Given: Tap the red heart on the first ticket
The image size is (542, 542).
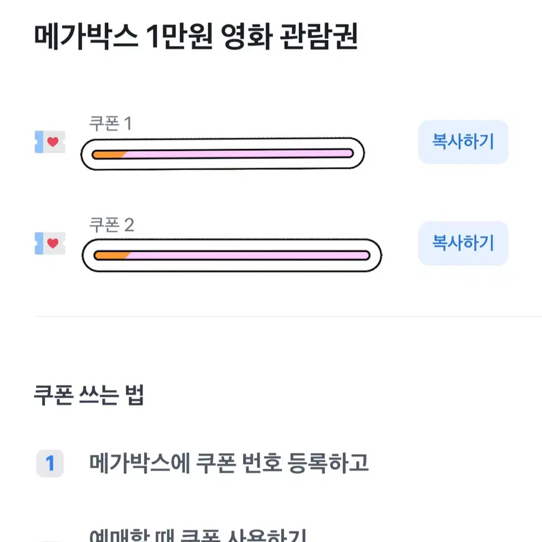Looking at the screenshot, I should click(53, 141).
